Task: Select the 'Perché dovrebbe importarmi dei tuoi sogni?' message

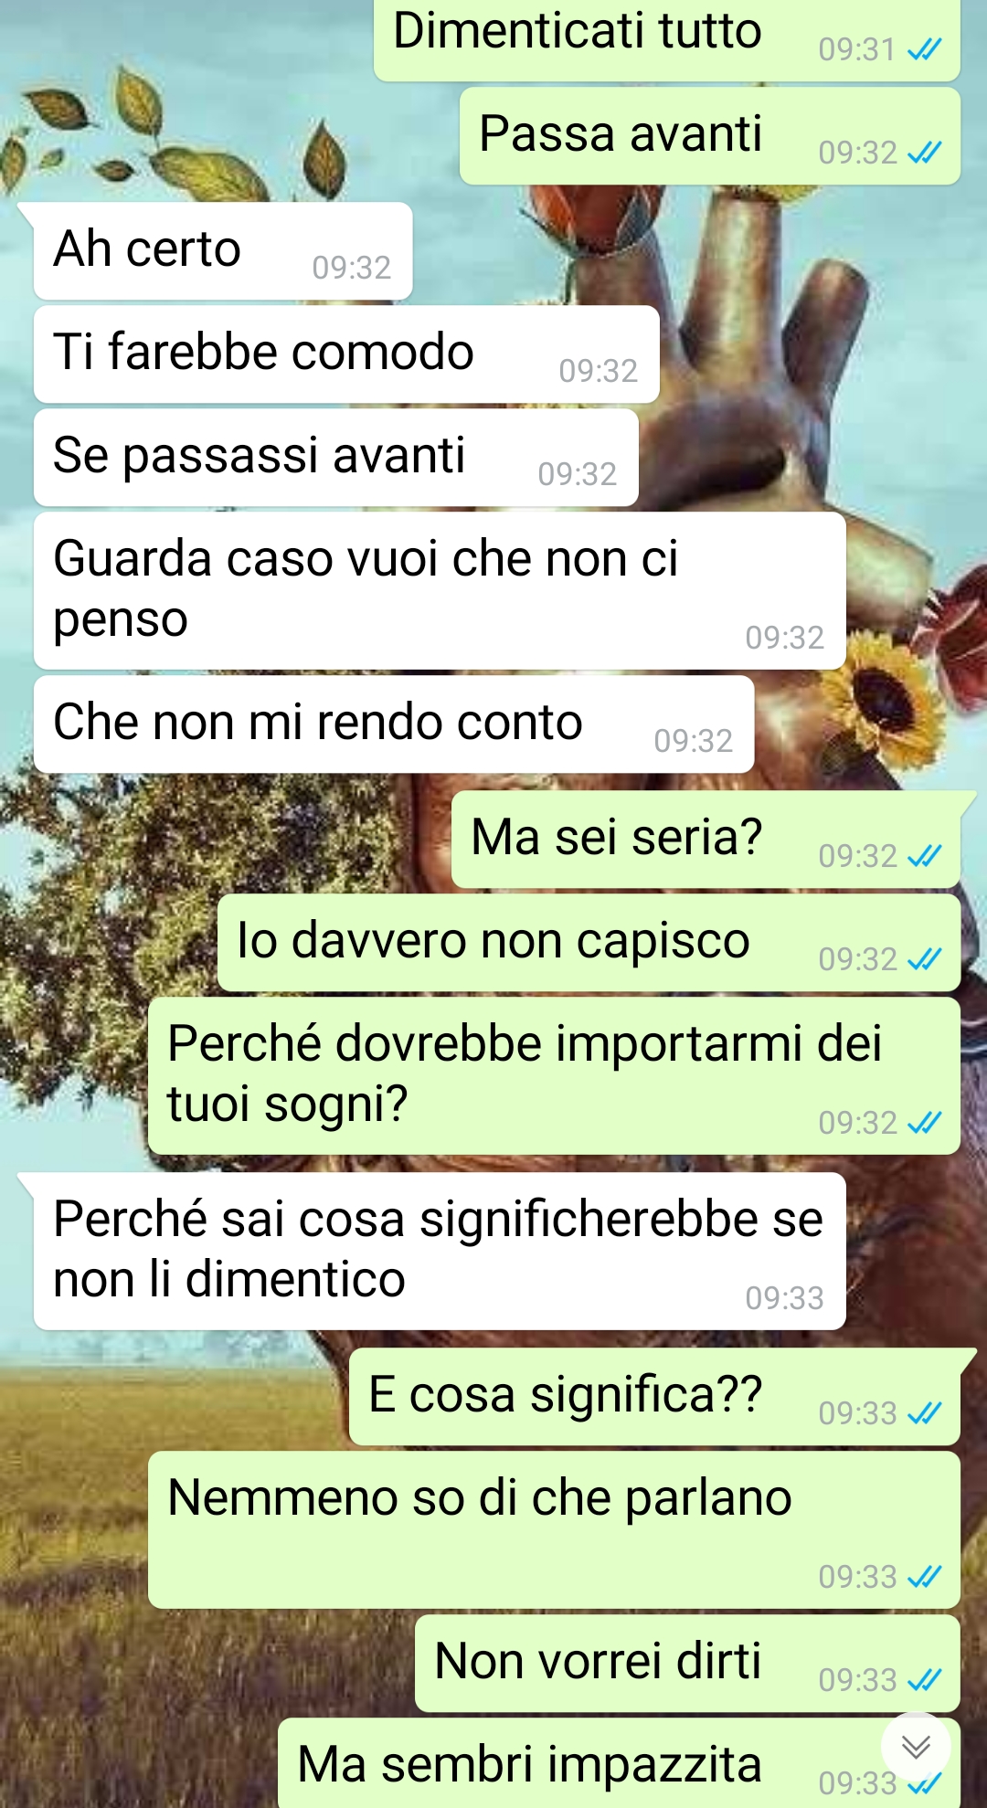Action: click(554, 1076)
